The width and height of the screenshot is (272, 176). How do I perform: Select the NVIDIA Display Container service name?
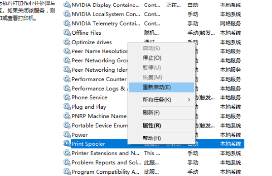106,5
